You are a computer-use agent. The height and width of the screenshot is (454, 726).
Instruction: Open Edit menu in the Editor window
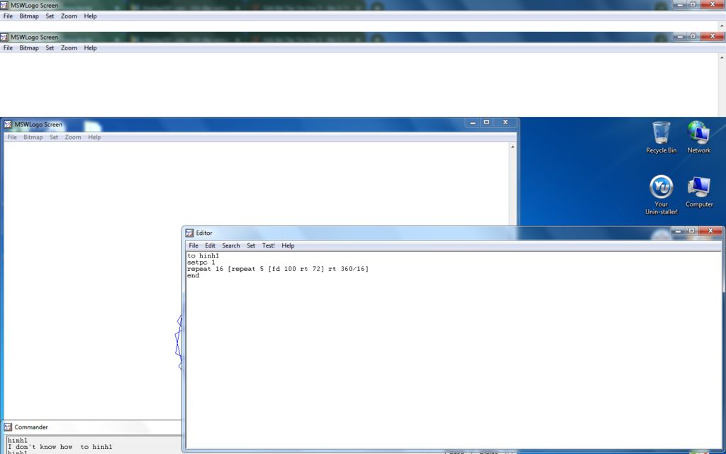click(x=210, y=245)
